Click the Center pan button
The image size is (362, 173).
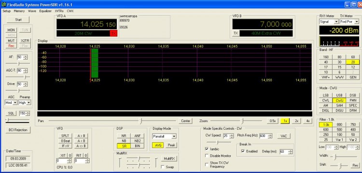click(x=185, y=121)
